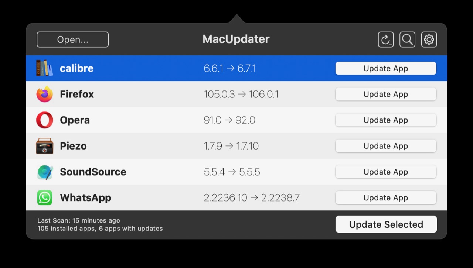The width and height of the screenshot is (473, 268).
Task: Update the Firefox app
Action: click(385, 94)
